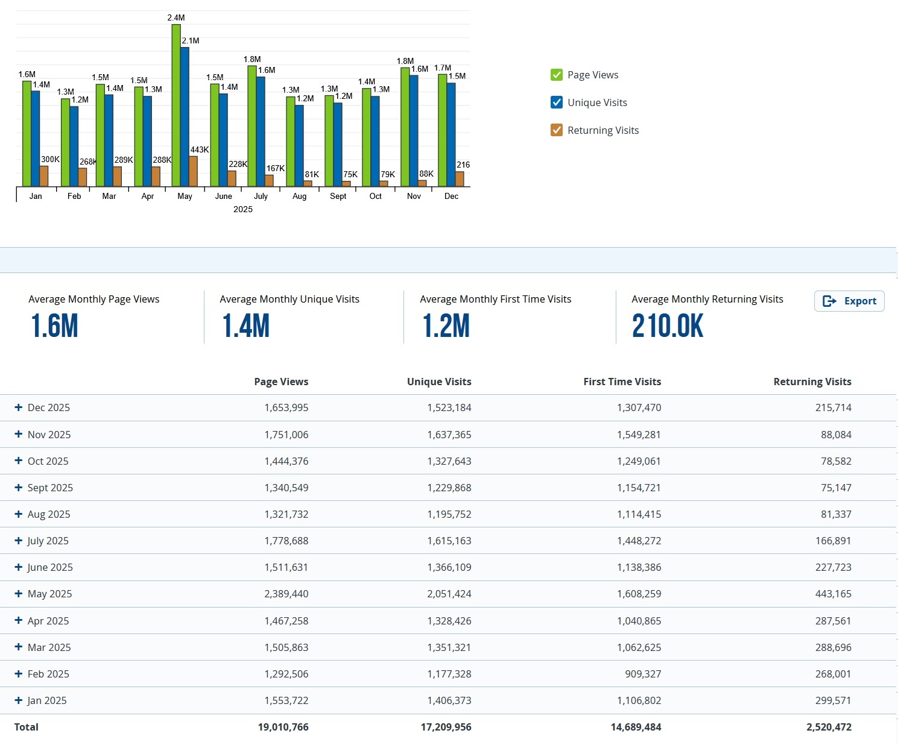
Task: Toggle the Unique Visits checkbox
Action: (x=557, y=102)
